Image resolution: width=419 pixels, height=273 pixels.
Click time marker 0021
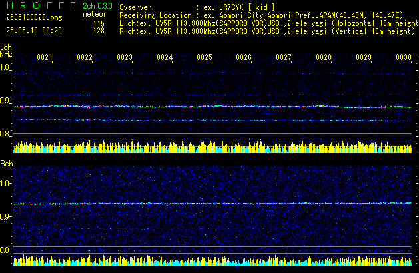pyautogui.click(x=45, y=57)
